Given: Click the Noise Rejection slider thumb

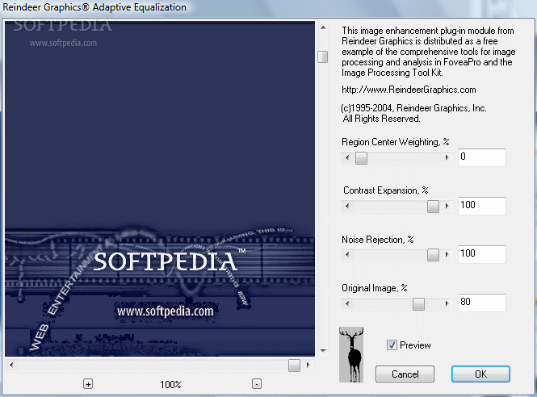Looking at the screenshot, I should (433, 255).
